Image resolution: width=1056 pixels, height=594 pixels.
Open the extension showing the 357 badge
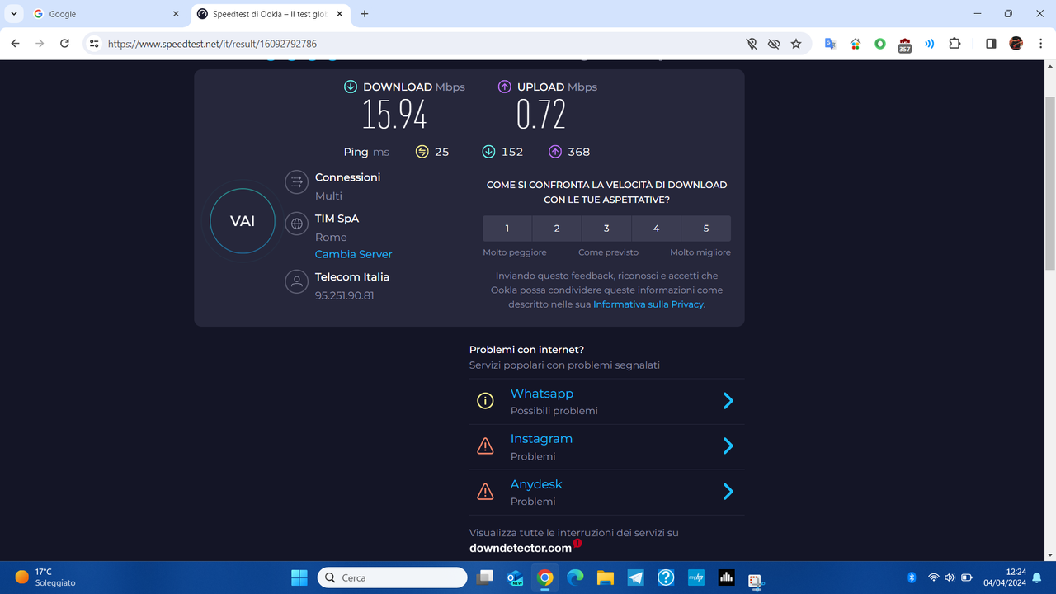pyautogui.click(x=905, y=45)
